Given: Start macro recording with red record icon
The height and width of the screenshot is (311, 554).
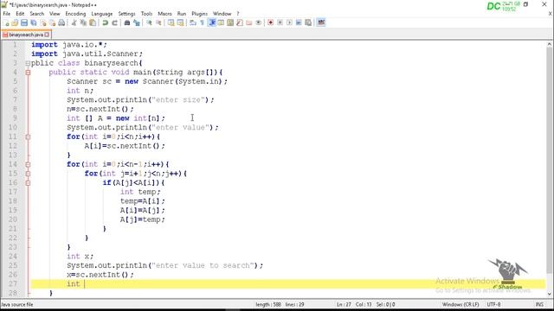Looking at the screenshot, I should click(271, 23).
